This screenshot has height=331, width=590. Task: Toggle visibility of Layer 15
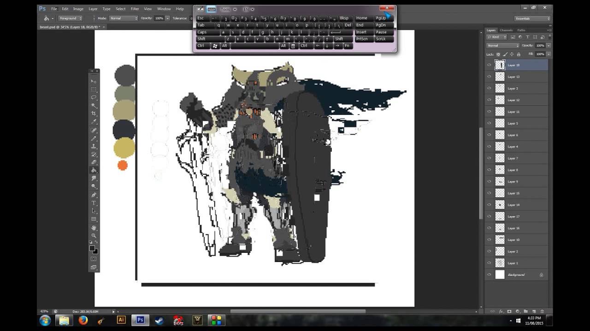point(489,193)
